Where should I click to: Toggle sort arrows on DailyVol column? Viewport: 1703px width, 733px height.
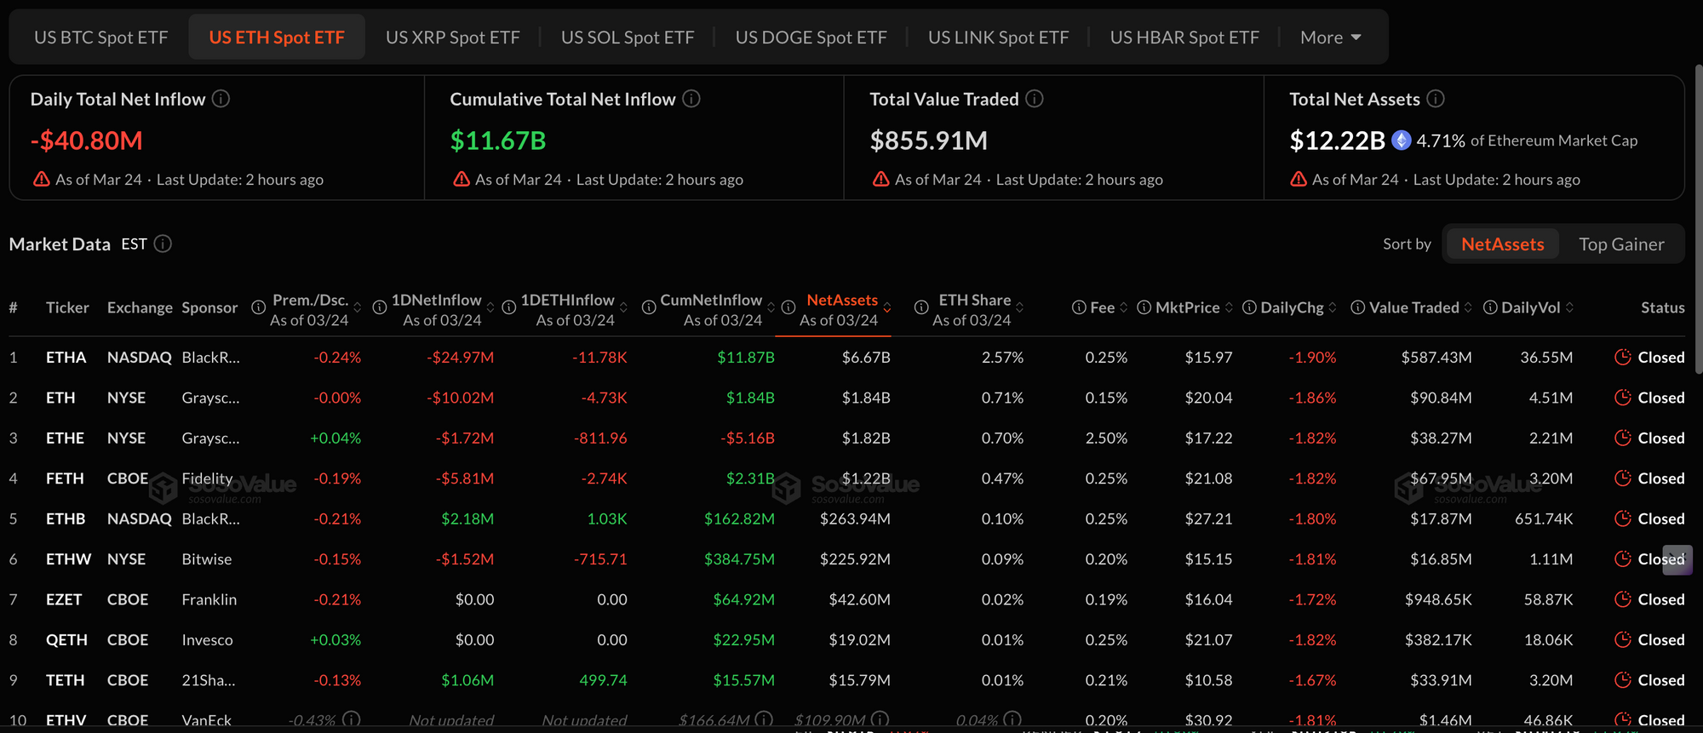click(1569, 307)
